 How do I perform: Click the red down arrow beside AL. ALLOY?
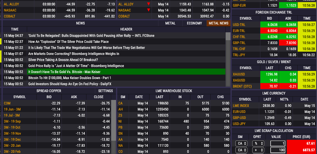click(148, 4)
